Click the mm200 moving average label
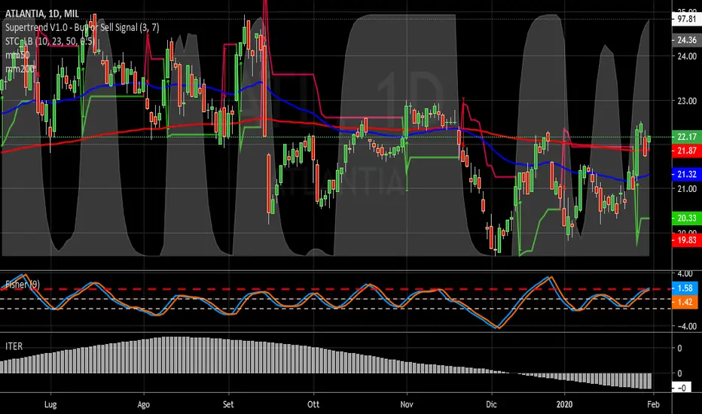 click(x=20, y=69)
